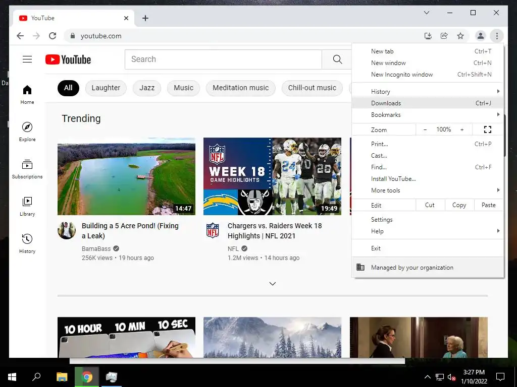Increase zoom with the plus button

click(462, 130)
